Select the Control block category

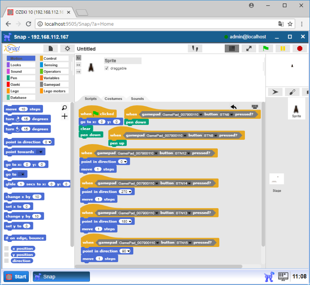click(54, 58)
